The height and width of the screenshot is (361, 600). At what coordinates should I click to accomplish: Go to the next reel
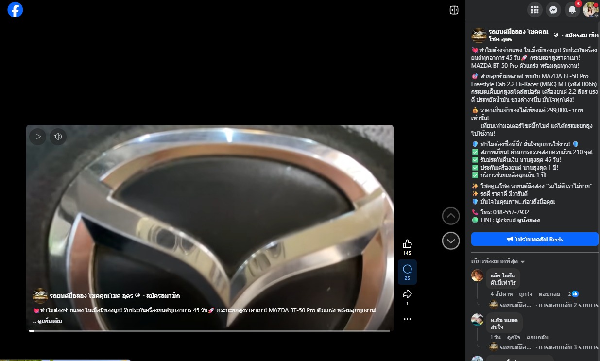(x=451, y=241)
